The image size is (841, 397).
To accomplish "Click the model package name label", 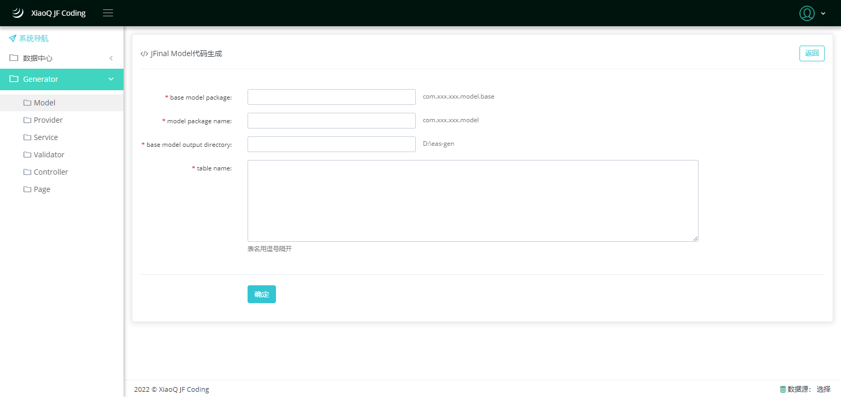I will click(x=199, y=121).
